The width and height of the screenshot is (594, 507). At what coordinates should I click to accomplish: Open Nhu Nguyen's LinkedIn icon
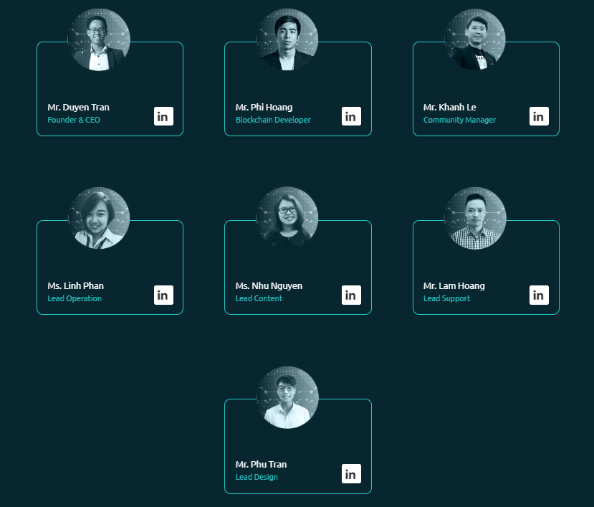[x=351, y=295]
